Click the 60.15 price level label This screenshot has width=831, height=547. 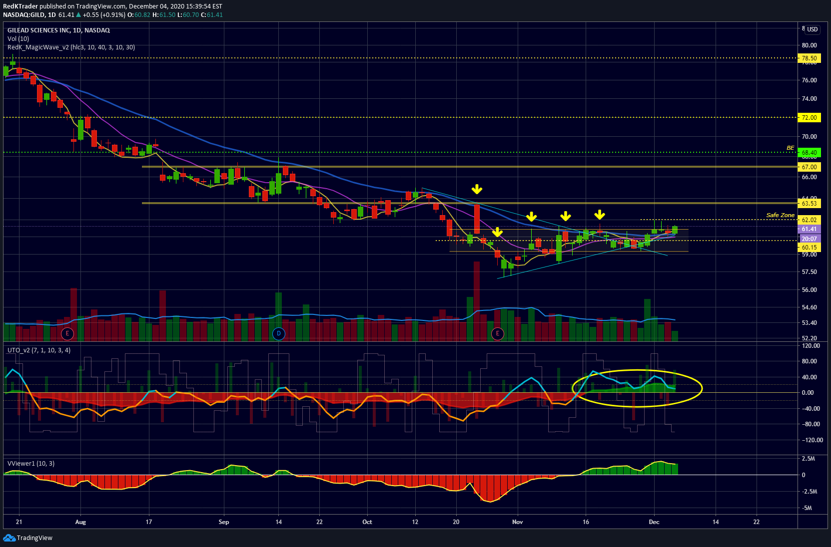tap(810, 248)
